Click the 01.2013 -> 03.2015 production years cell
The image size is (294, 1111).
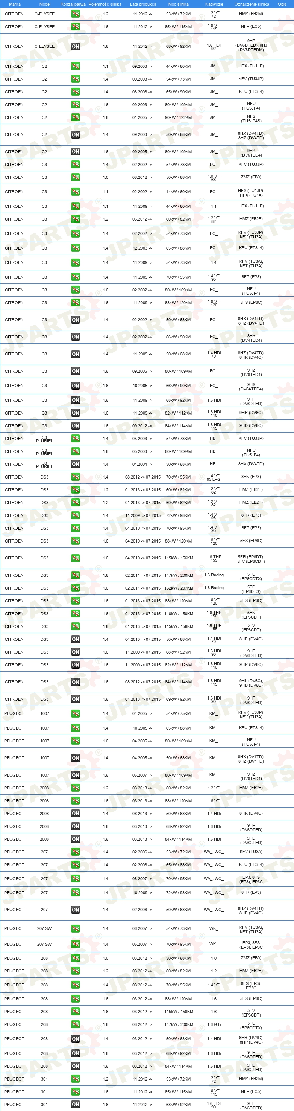coord(143,490)
